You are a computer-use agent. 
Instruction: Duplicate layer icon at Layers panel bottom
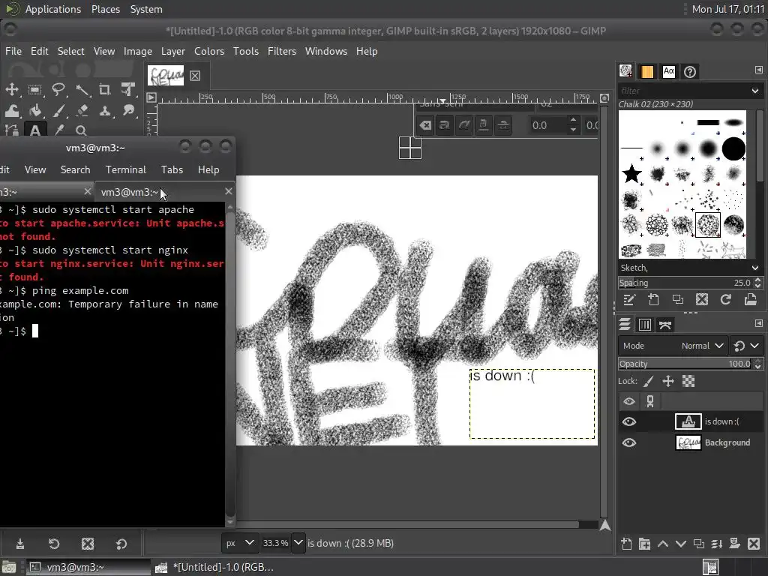[x=699, y=544]
